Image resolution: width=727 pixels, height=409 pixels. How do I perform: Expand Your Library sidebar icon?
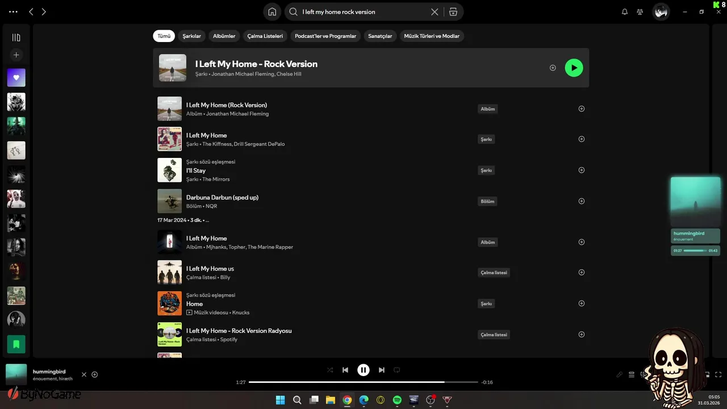click(x=16, y=37)
